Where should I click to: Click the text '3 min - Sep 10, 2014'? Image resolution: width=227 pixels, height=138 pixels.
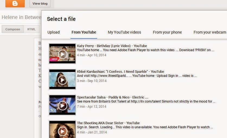point(92,81)
